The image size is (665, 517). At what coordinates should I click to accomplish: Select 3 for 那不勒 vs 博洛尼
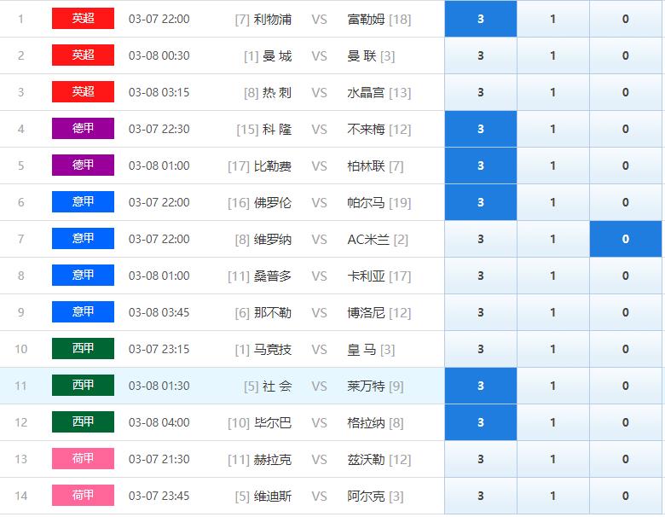coord(481,312)
